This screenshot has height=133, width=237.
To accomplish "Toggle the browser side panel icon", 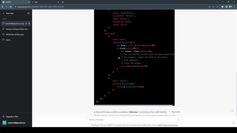I will [x=226, y=7].
